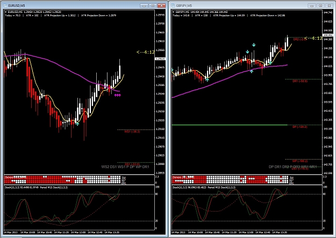Click the EURUSD,M5 window chart icon
Viewport: 336px width, 238px height.
5,5
